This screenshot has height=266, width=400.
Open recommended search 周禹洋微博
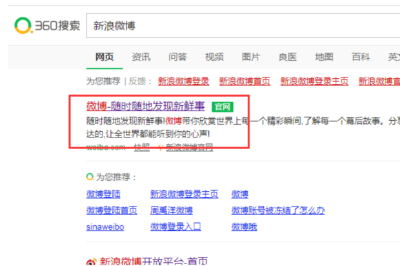(172, 210)
